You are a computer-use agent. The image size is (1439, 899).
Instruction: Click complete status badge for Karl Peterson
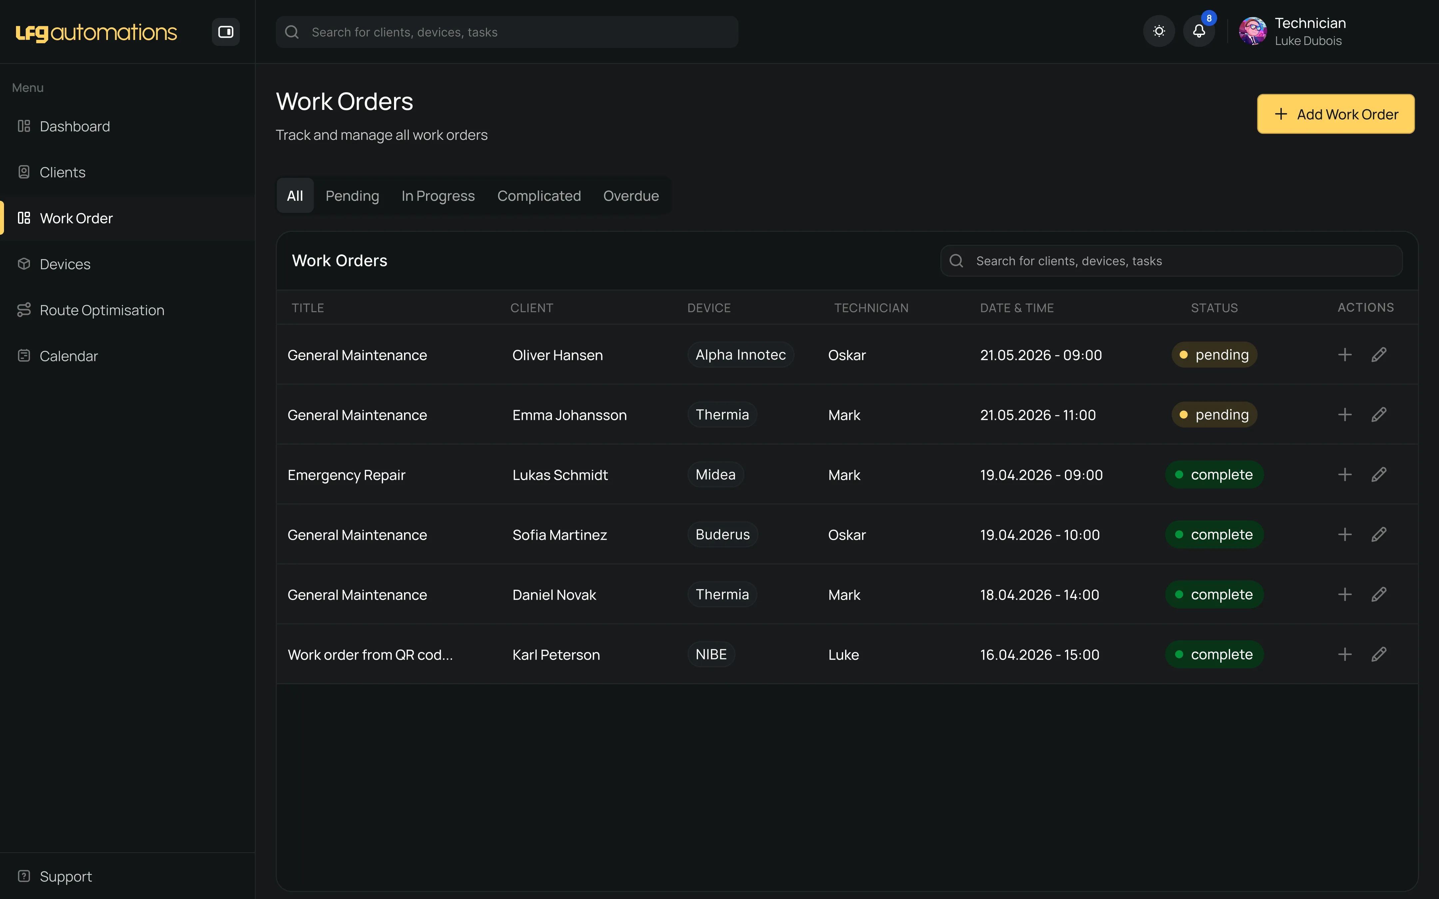point(1214,655)
